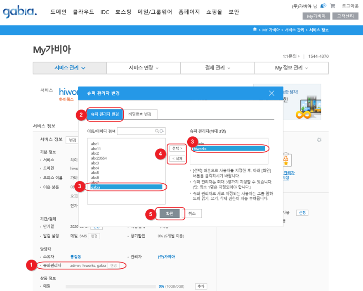Select the 슈퍼 관리자 변경 tab
The width and height of the screenshot is (363, 291).
coord(105,114)
